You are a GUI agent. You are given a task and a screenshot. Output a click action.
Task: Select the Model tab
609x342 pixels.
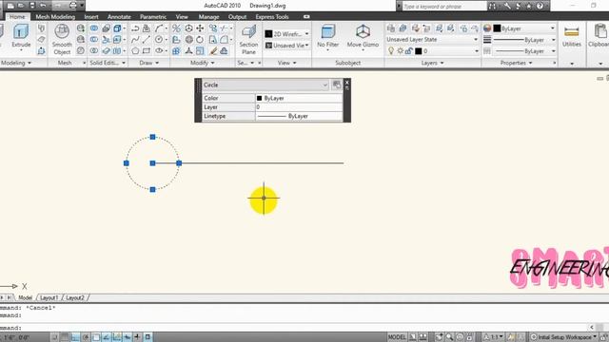26,297
